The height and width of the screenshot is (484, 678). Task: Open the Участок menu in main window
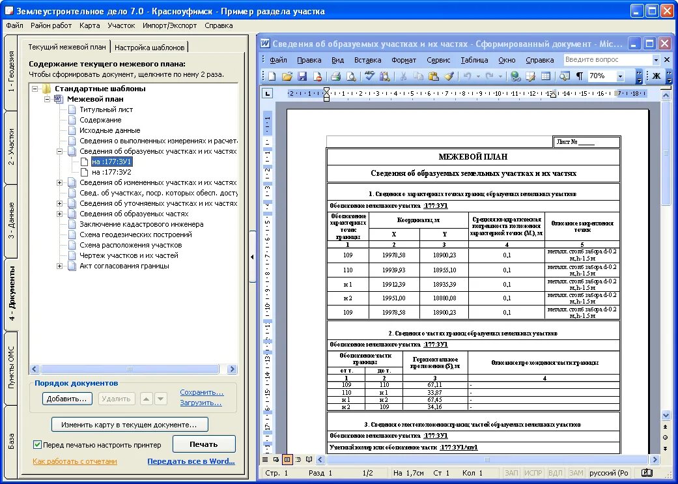click(x=121, y=25)
